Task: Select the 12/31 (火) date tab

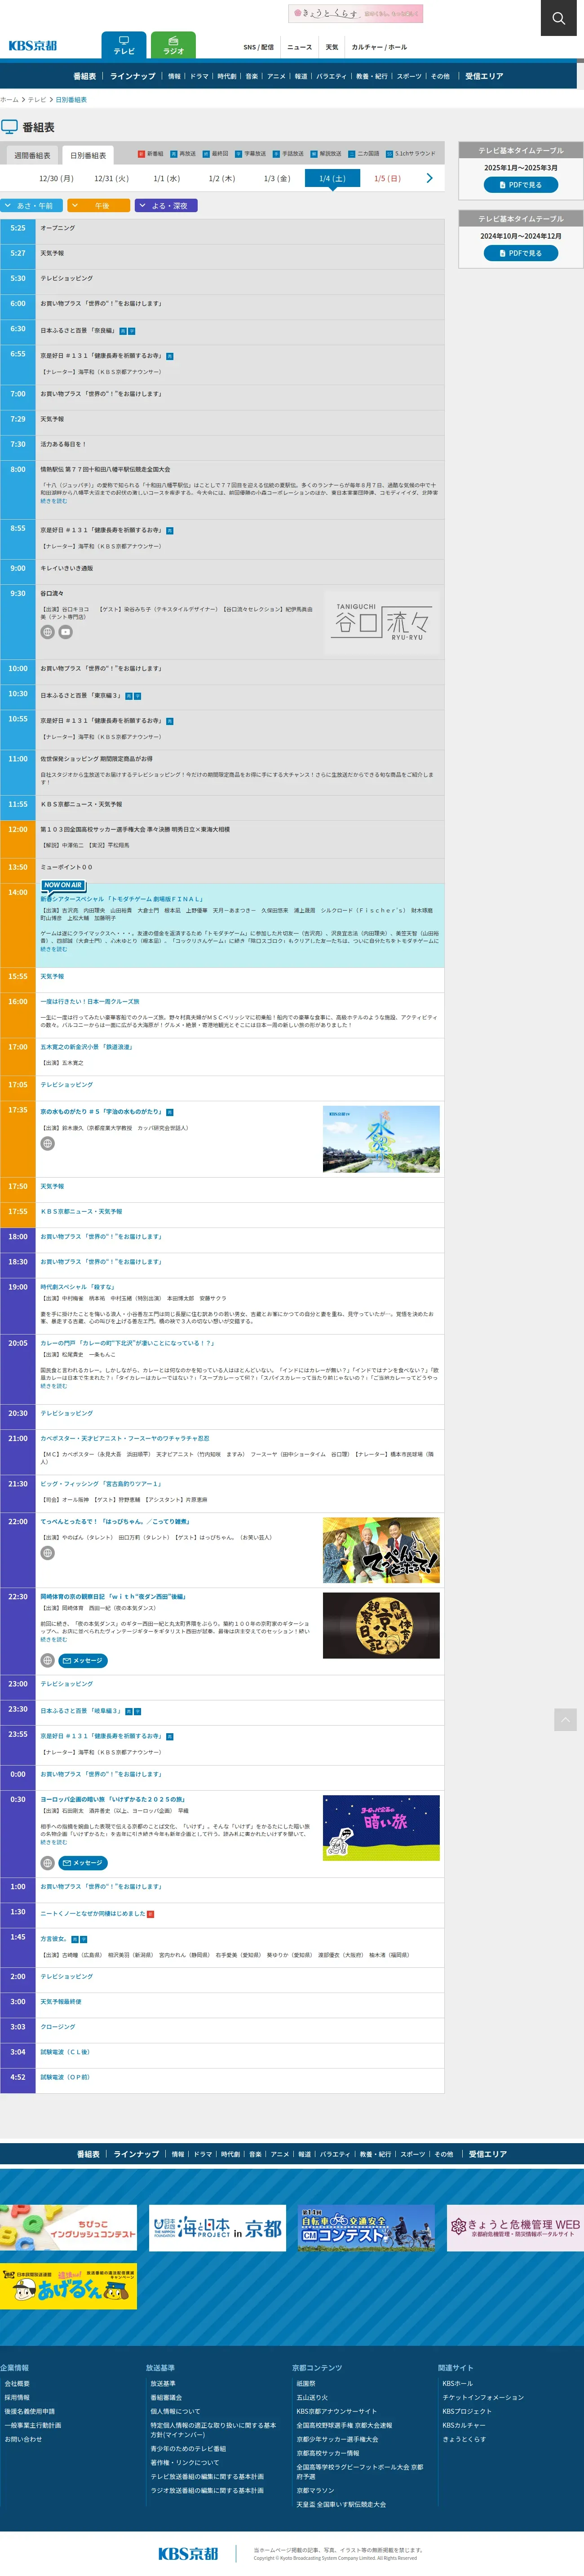Action: pyautogui.click(x=111, y=178)
